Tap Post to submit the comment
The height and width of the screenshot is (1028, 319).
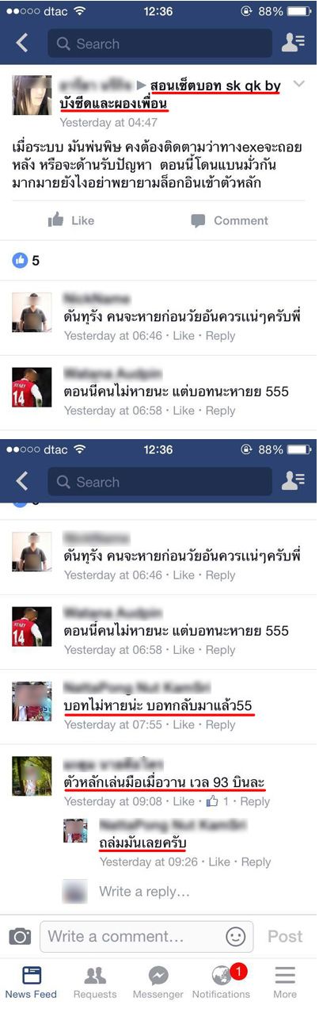[285, 936]
